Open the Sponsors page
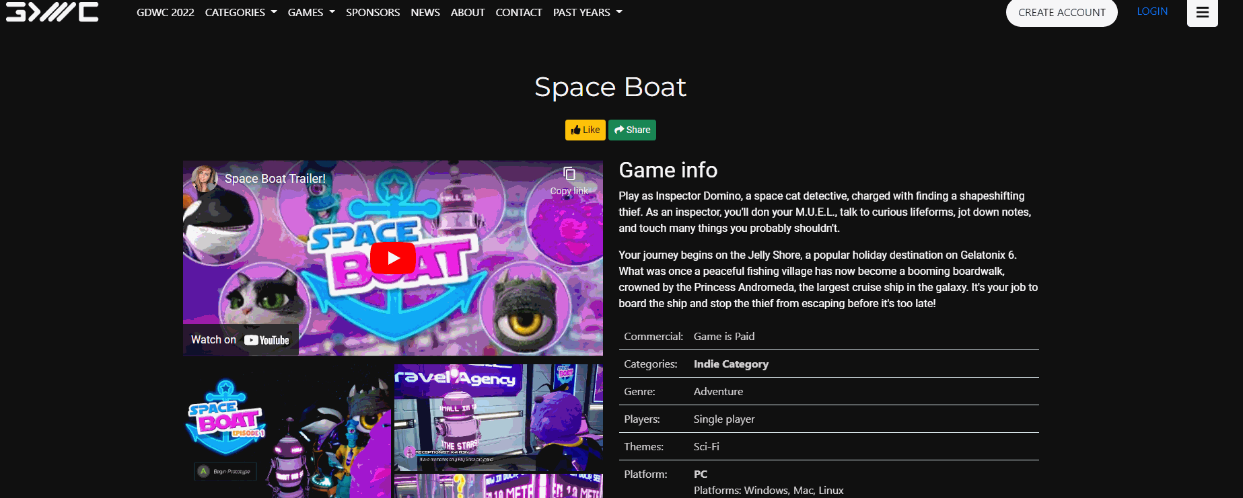The image size is (1243, 498). click(373, 12)
